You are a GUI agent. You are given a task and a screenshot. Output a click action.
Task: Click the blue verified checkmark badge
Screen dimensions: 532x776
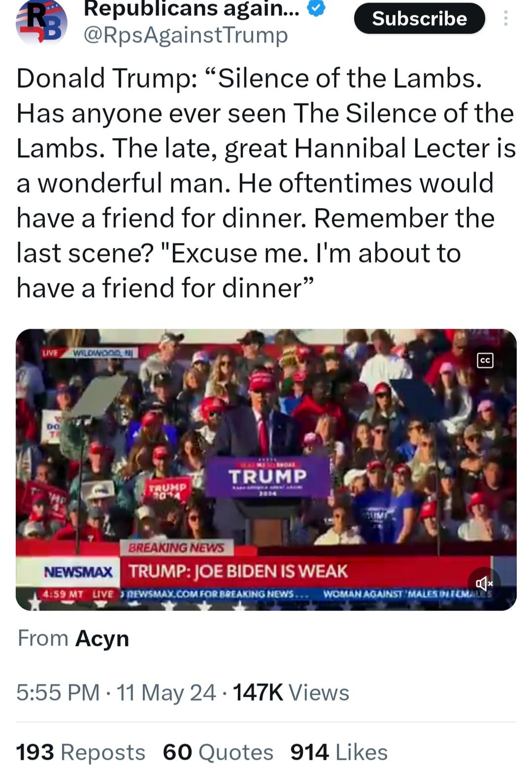pyautogui.click(x=316, y=9)
